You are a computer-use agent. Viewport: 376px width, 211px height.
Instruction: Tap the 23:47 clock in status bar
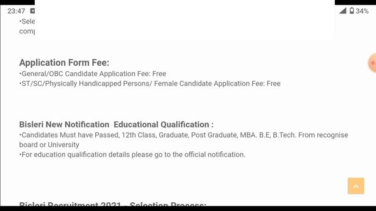coord(16,11)
